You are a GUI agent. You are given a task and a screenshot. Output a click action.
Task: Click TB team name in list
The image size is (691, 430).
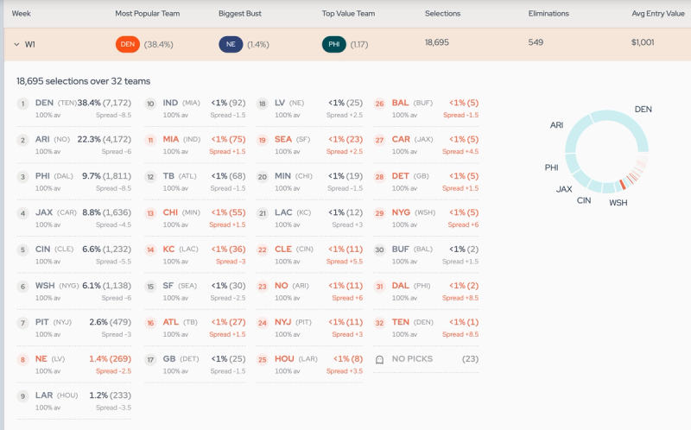point(168,176)
